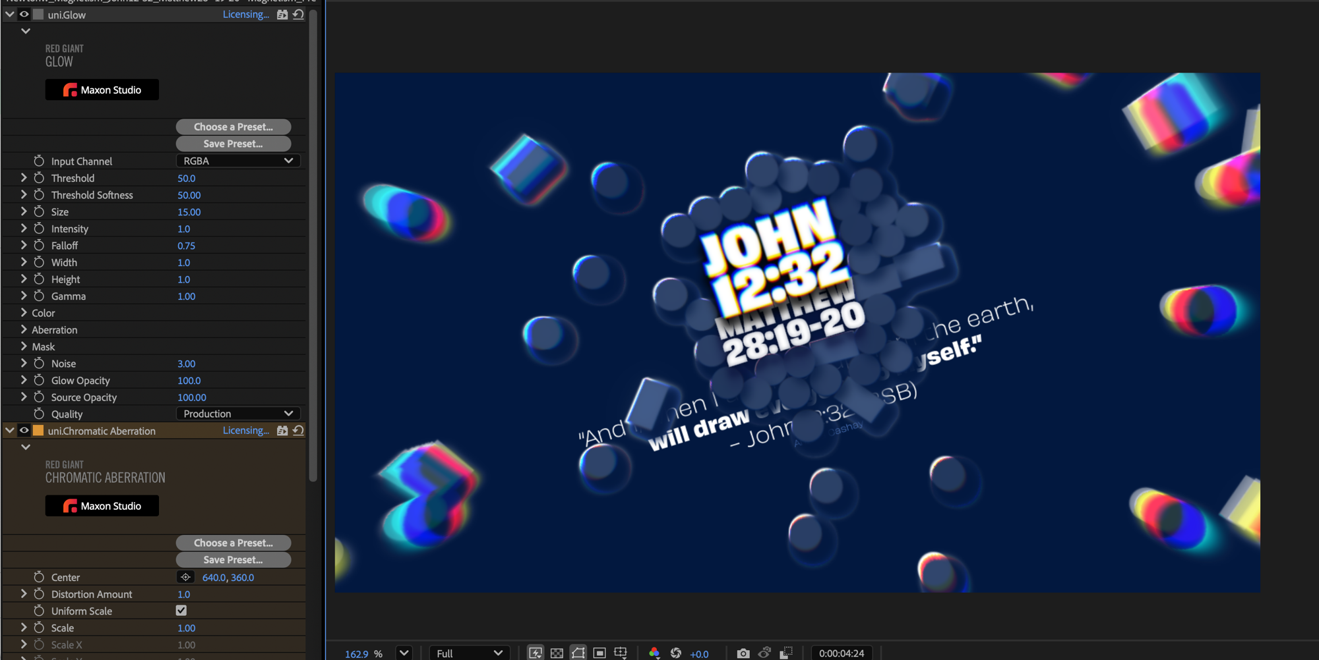Toggle stopwatch for Intensity property
1319x660 pixels.
(x=39, y=229)
